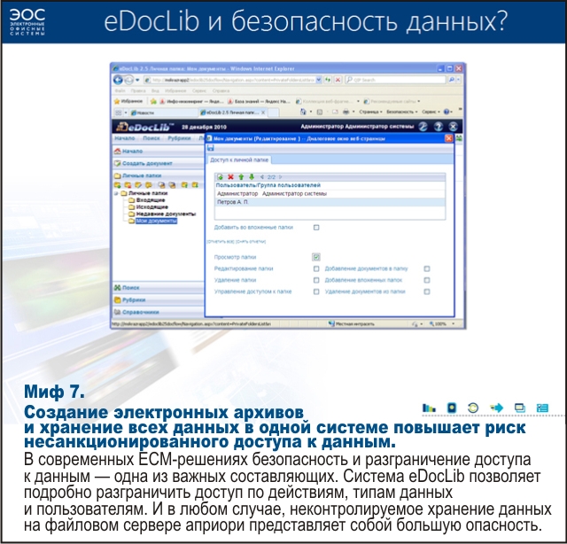The height and width of the screenshot is (544, 567).
Task: Click the Add to favorites star icon
Action: [x=153, y=101]
